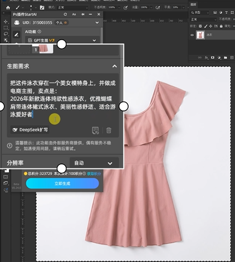Click the info icon next to AI功能
Viewport: 235px width, 262px height.
tap(39, 32)
